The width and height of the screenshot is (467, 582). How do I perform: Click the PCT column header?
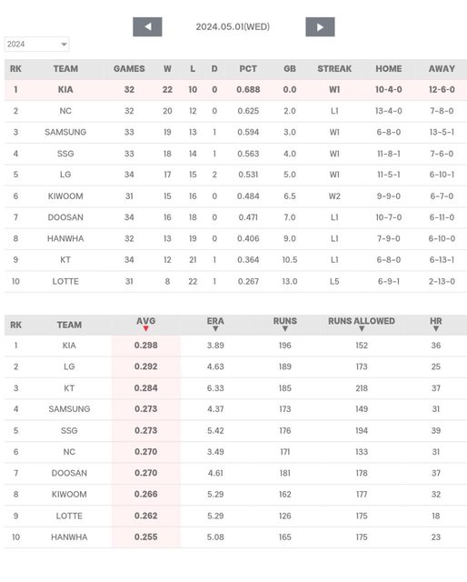[x=248, y=69]
